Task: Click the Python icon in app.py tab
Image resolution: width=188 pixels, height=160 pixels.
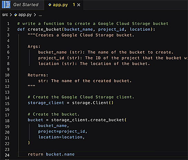Action: click(50, 5)
